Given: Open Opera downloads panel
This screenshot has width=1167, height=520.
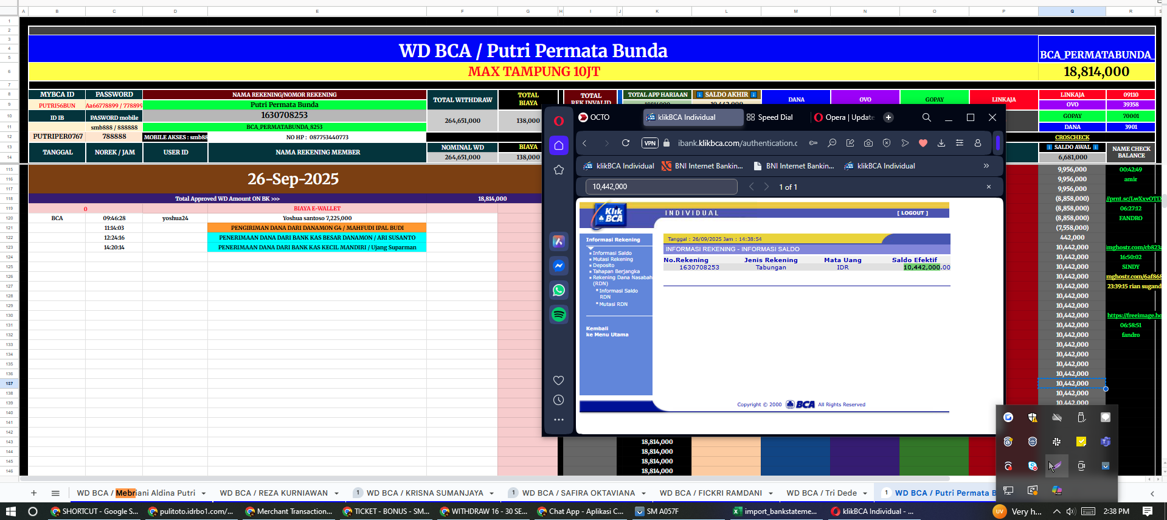Looking at the screenshot, I should click(x=941, y=143).
